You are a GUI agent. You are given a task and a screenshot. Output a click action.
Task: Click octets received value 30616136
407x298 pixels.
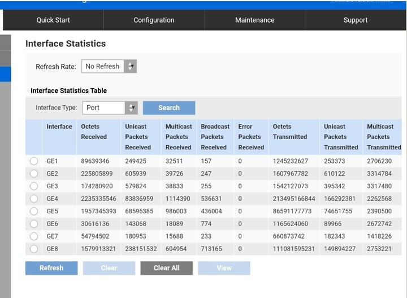[x=95, y=224]
